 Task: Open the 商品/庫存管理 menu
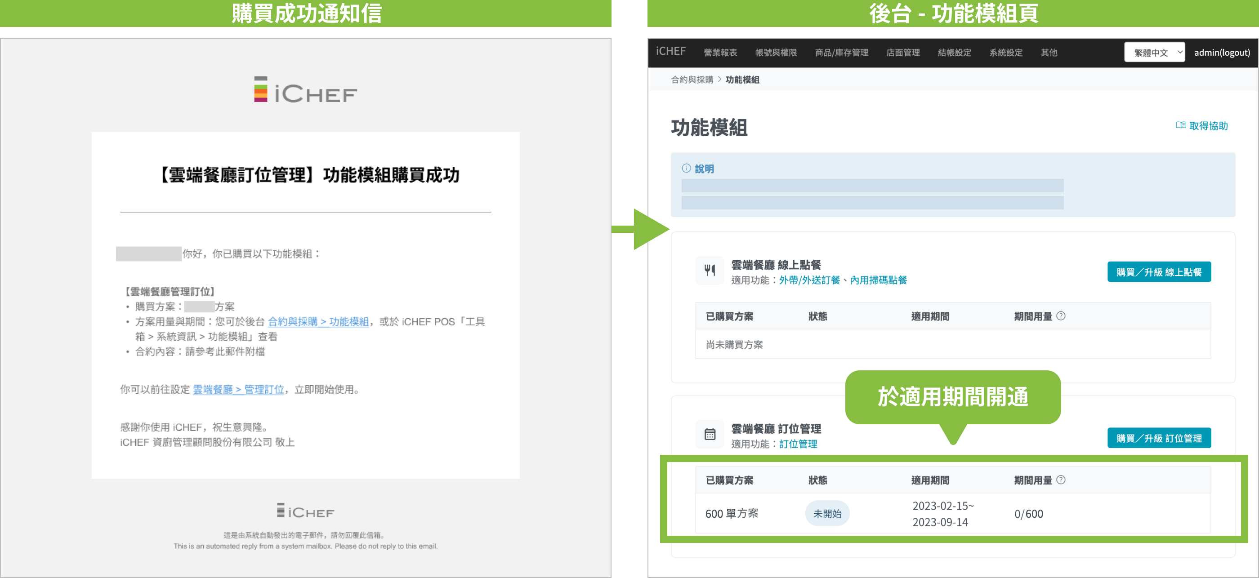(841, 53)
